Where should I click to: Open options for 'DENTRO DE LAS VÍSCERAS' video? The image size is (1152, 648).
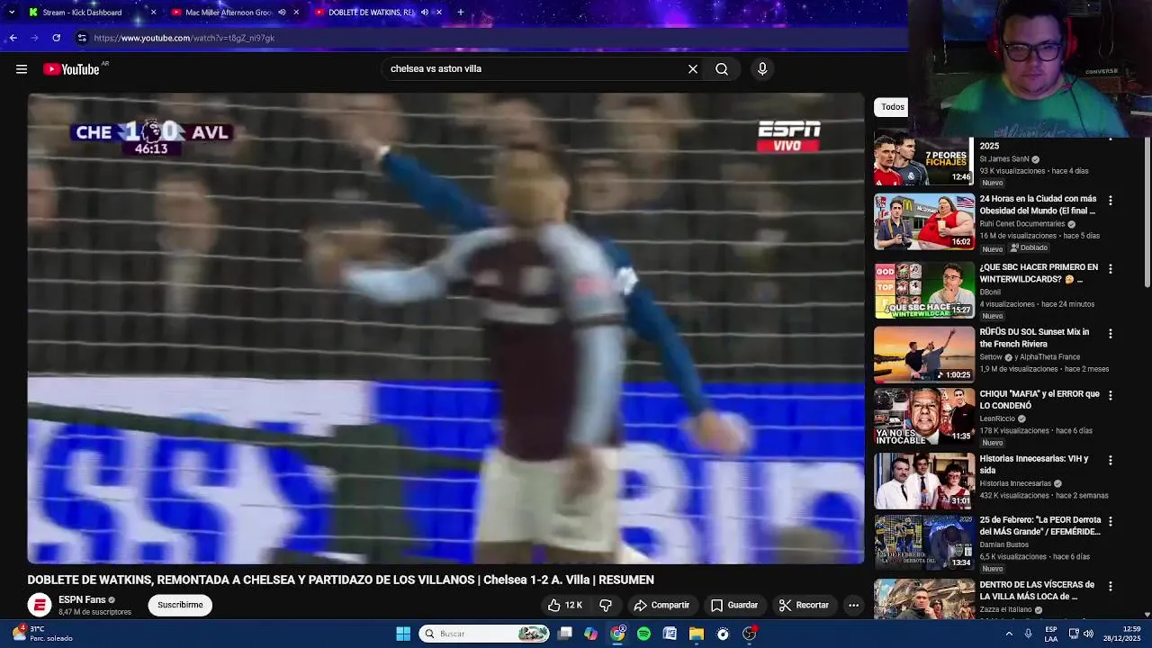click(1110, 586)
